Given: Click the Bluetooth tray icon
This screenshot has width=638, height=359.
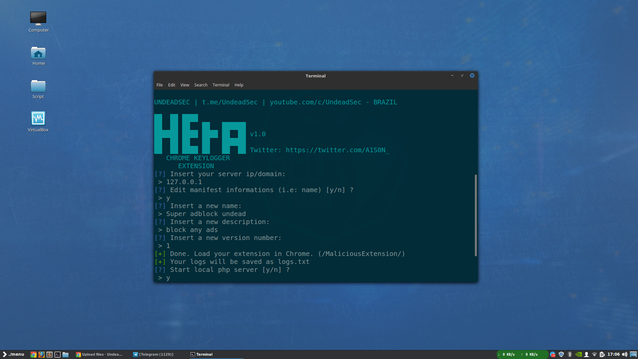Looking at the screenshot, I should pos(570,354).
